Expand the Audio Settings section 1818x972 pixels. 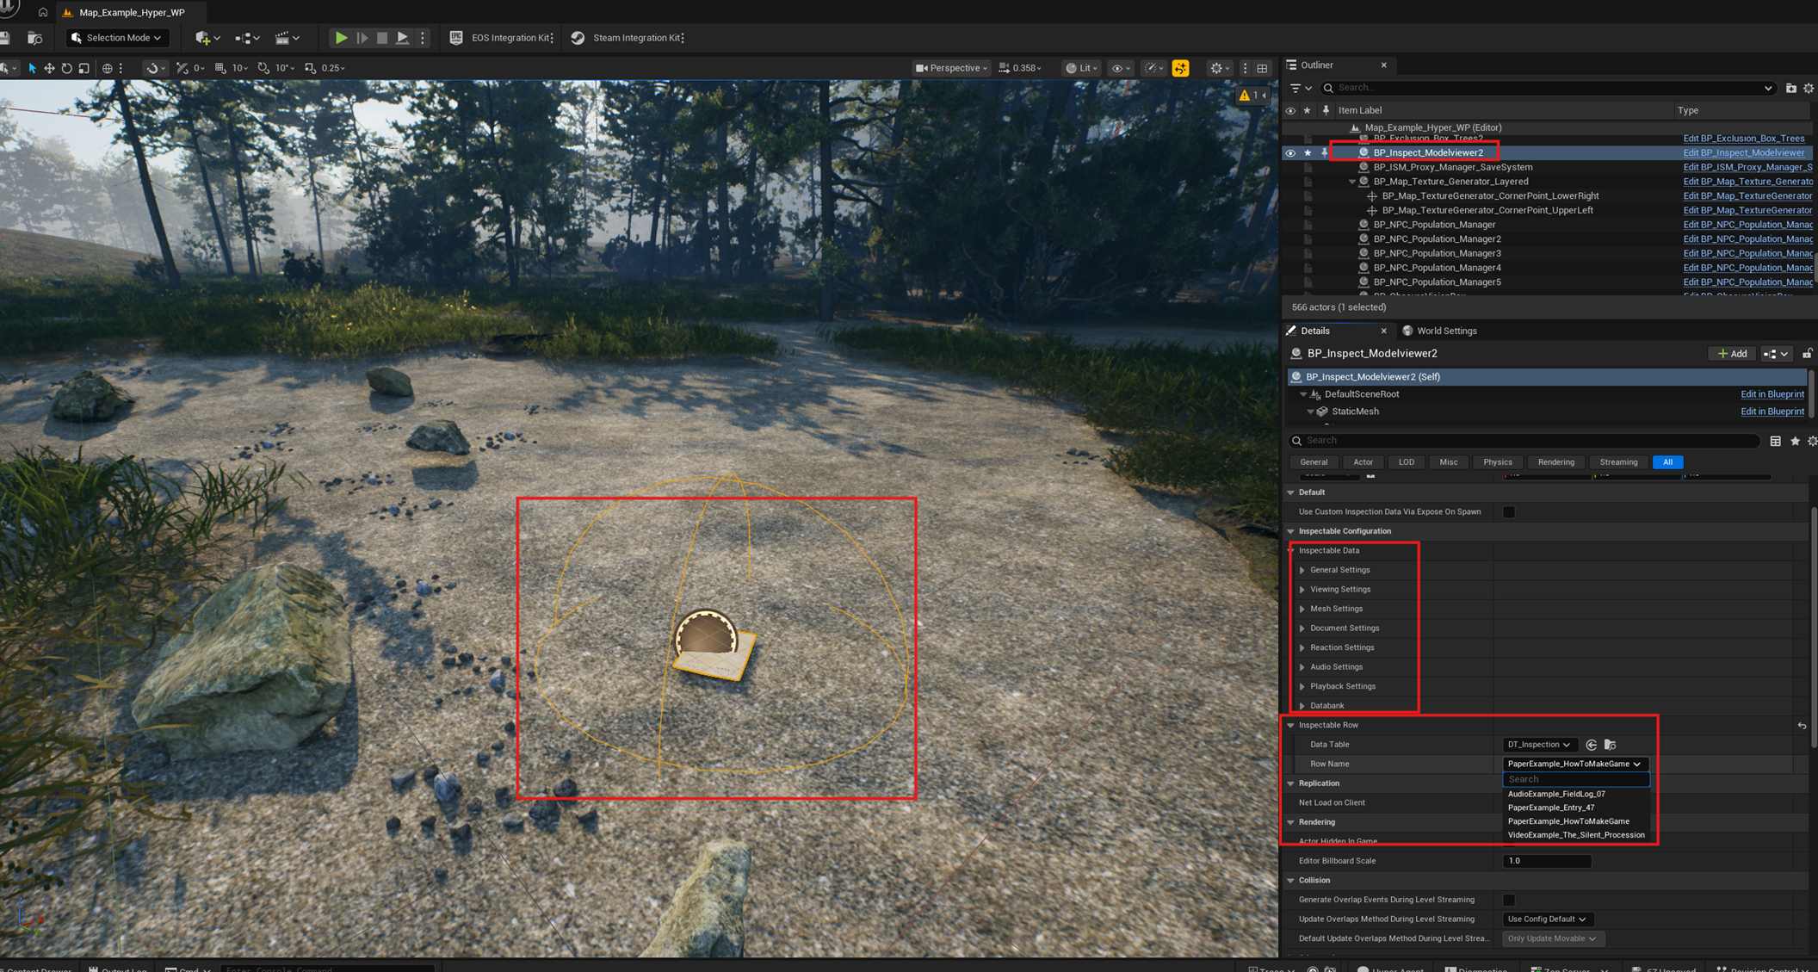[x=1302, y=667]
